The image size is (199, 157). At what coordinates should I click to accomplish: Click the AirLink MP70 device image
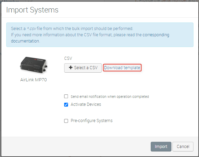34,65
